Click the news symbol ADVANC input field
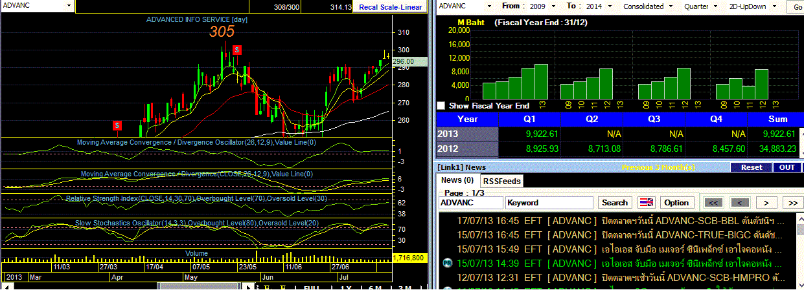This screenshot has width=804, height=290. 470,202
